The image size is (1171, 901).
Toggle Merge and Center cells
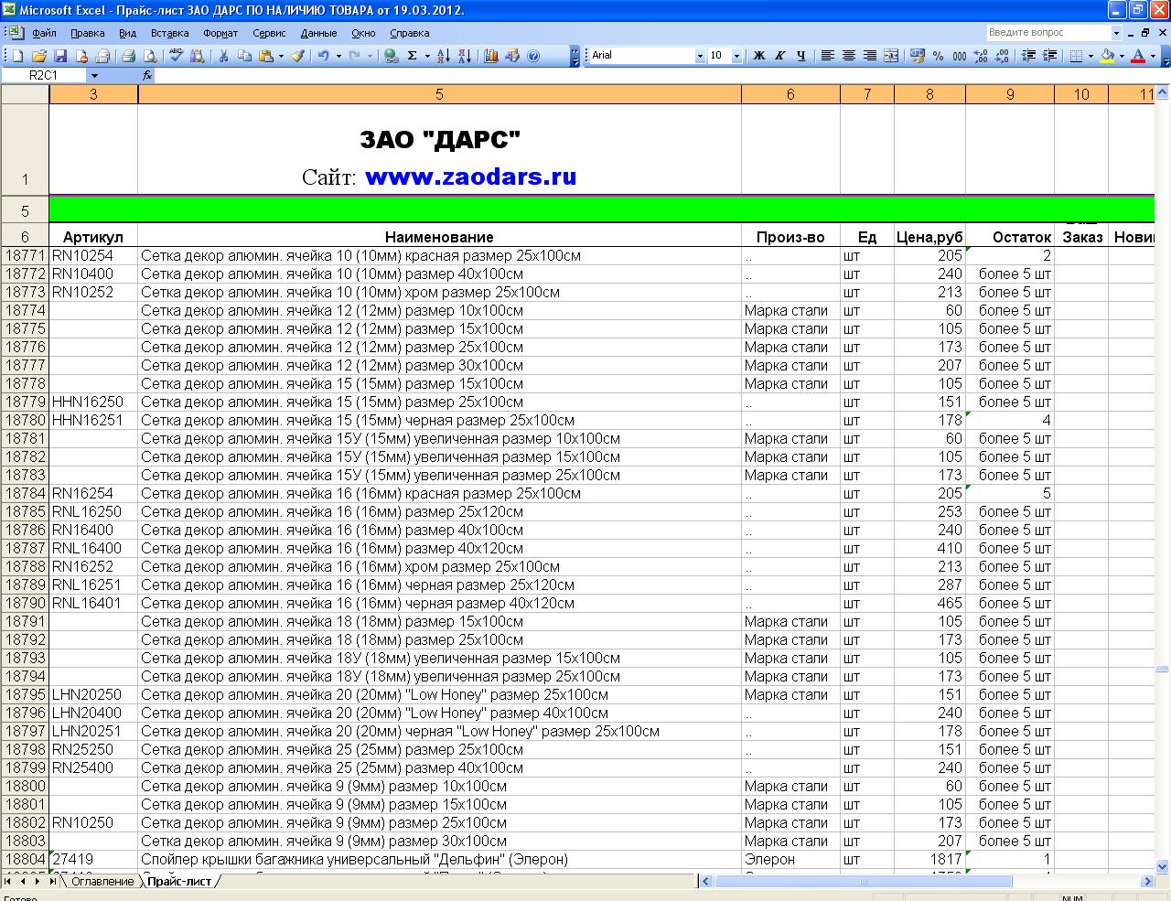coord(891,56)
